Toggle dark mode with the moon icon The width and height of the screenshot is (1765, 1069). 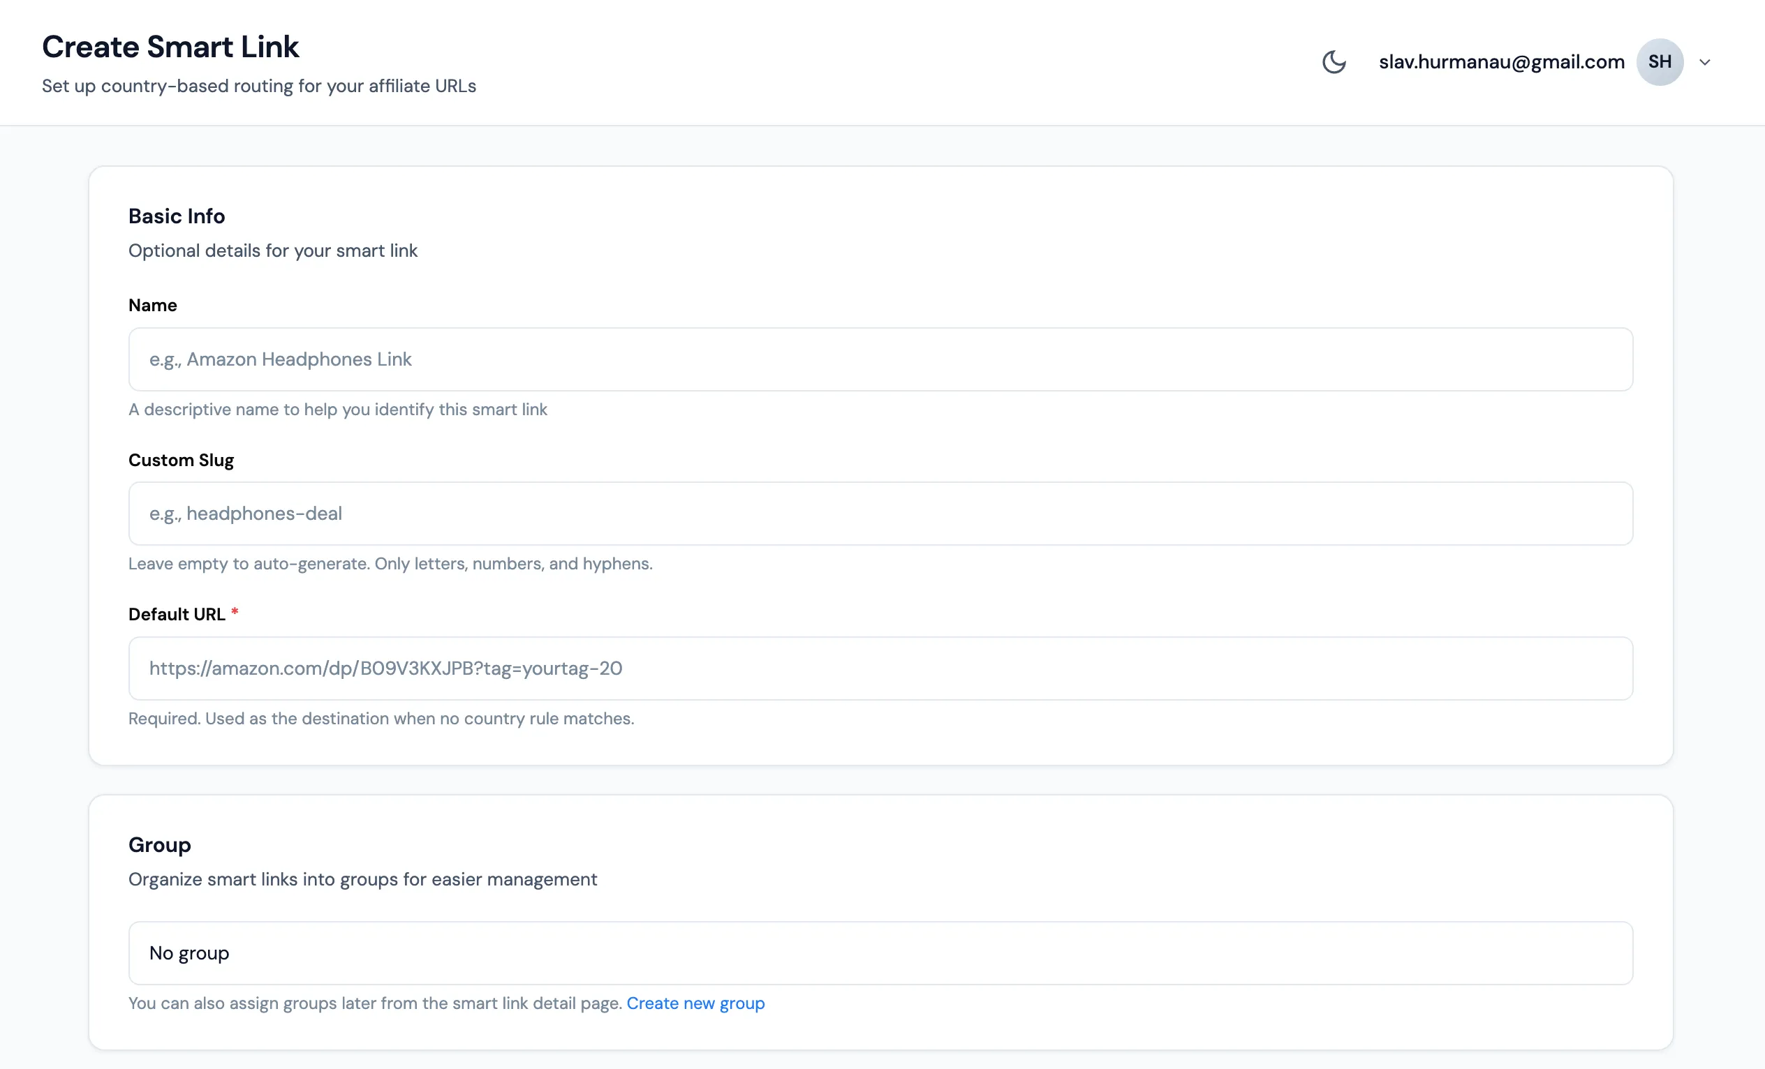pyautogui.click(x=1334, y=62)
